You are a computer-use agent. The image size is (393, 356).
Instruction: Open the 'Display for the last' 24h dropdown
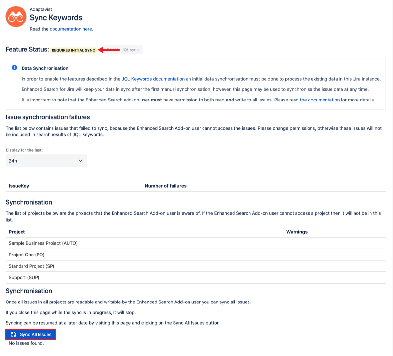46,161
